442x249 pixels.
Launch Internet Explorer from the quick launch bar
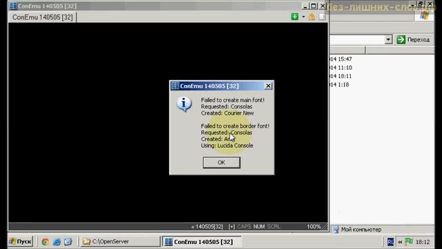[57, 241]
